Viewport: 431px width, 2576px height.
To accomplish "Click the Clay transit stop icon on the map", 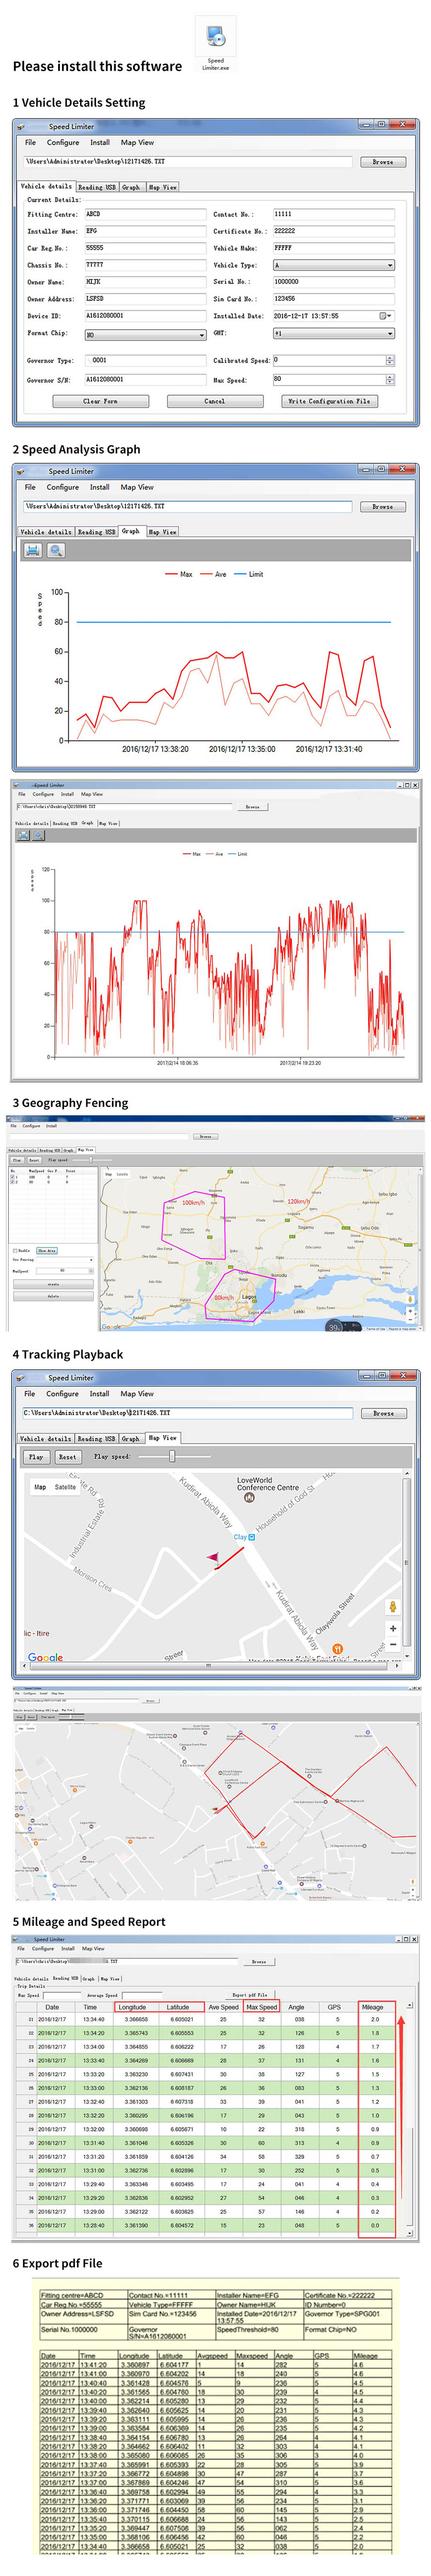I will (x=251, y=1537).
